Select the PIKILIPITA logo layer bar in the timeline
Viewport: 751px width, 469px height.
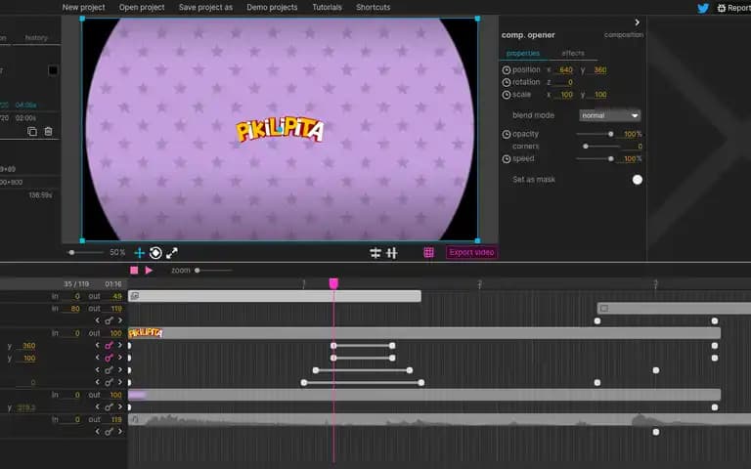[424, 333]
